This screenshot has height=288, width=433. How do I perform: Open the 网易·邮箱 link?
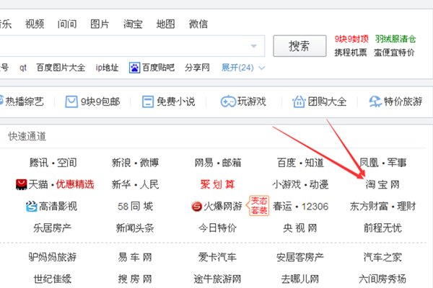click(x=218, y=163)
